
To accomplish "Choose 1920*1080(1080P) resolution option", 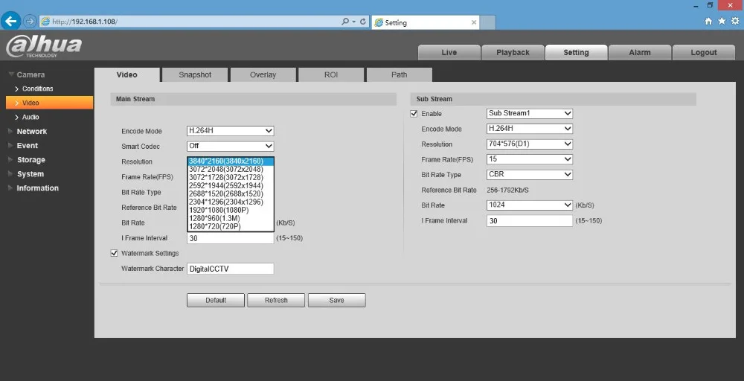I will tap(231, 210).
